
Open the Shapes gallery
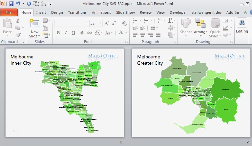(x=186, y=27)
